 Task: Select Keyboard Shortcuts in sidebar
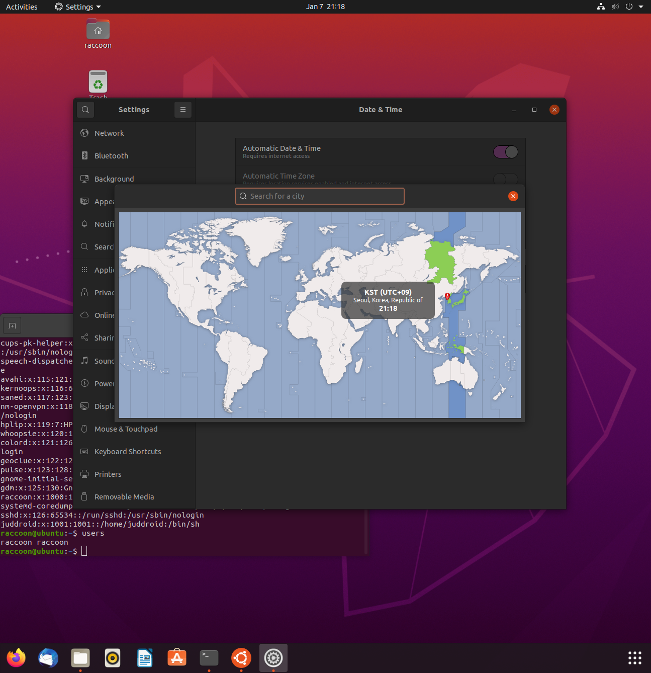(x=134, y=451)
